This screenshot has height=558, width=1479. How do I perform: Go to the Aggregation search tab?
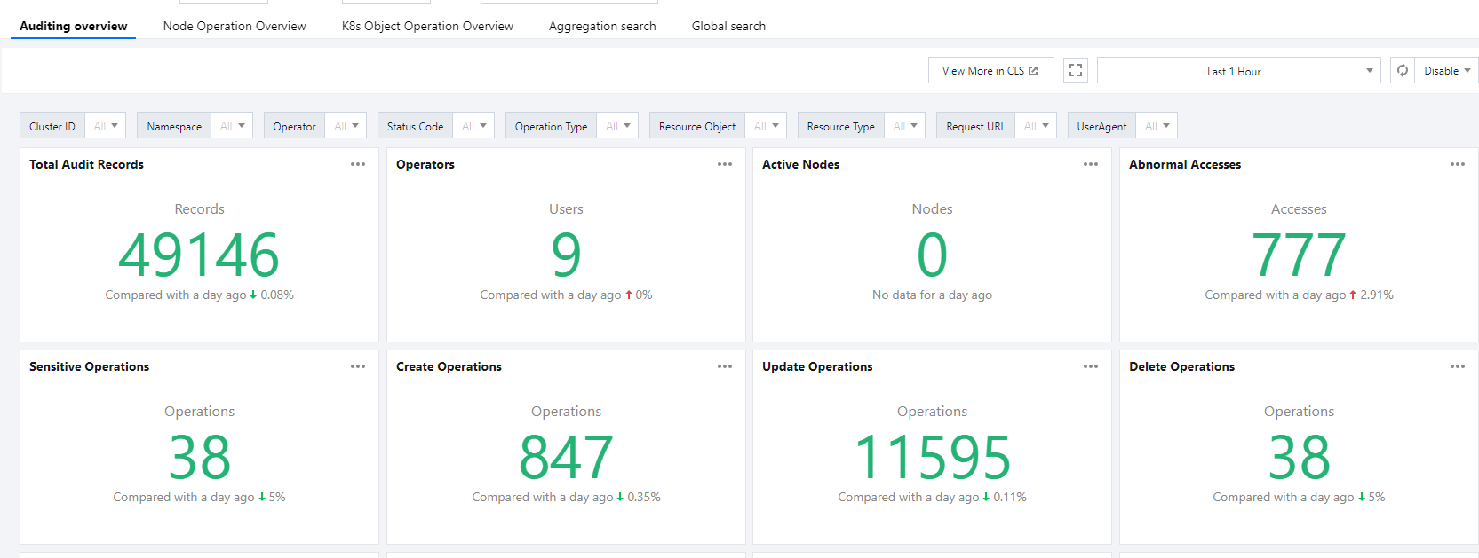pos(602,26)
